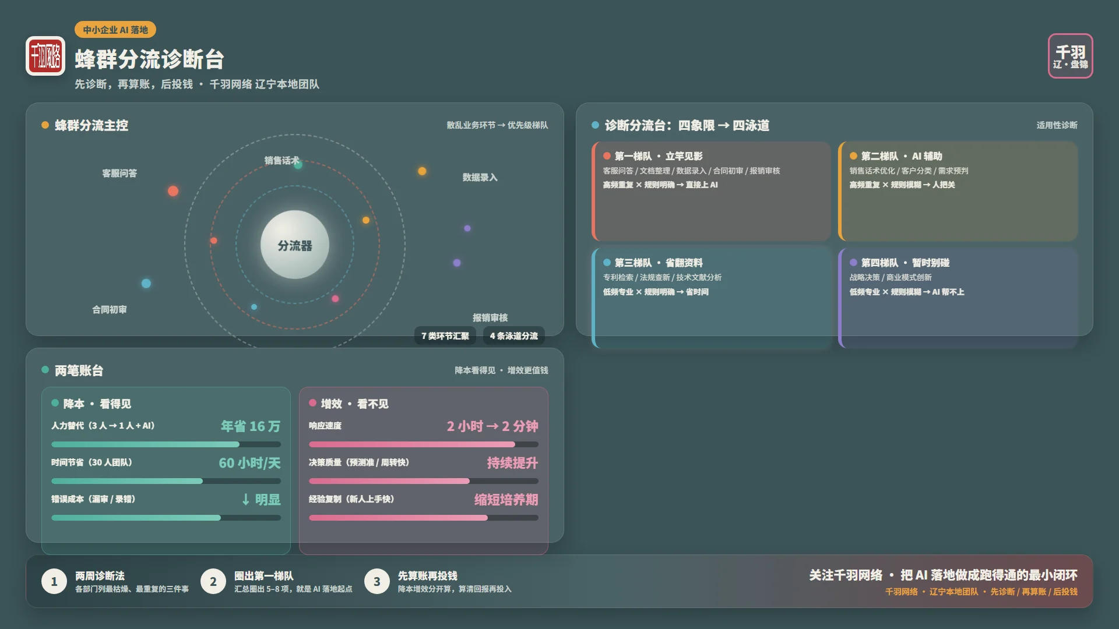This screenshot has height=629, width=1119.
Task: Select the 数据录入 node label
Action: click(x=480, y=178)
